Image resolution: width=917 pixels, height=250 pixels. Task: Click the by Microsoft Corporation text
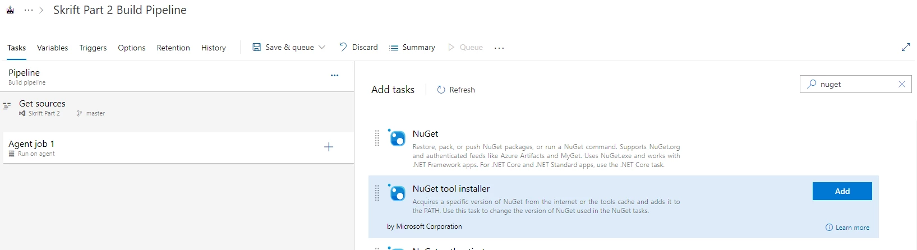[425, 226]
